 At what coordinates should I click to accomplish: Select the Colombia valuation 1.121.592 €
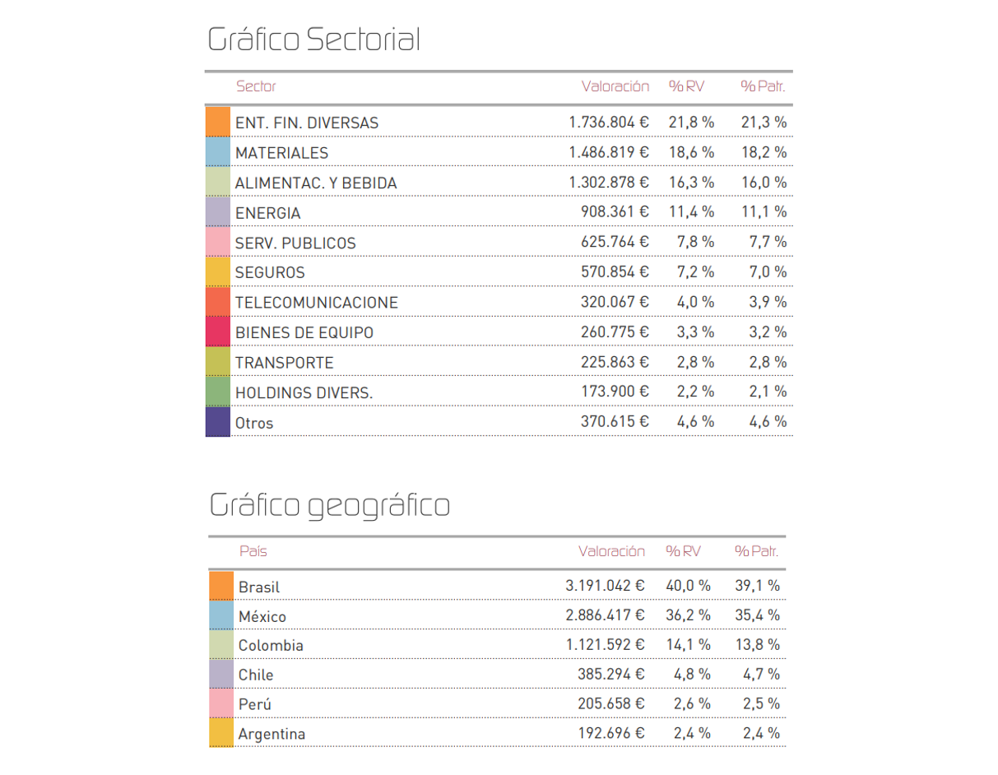[x=605, y=645]
